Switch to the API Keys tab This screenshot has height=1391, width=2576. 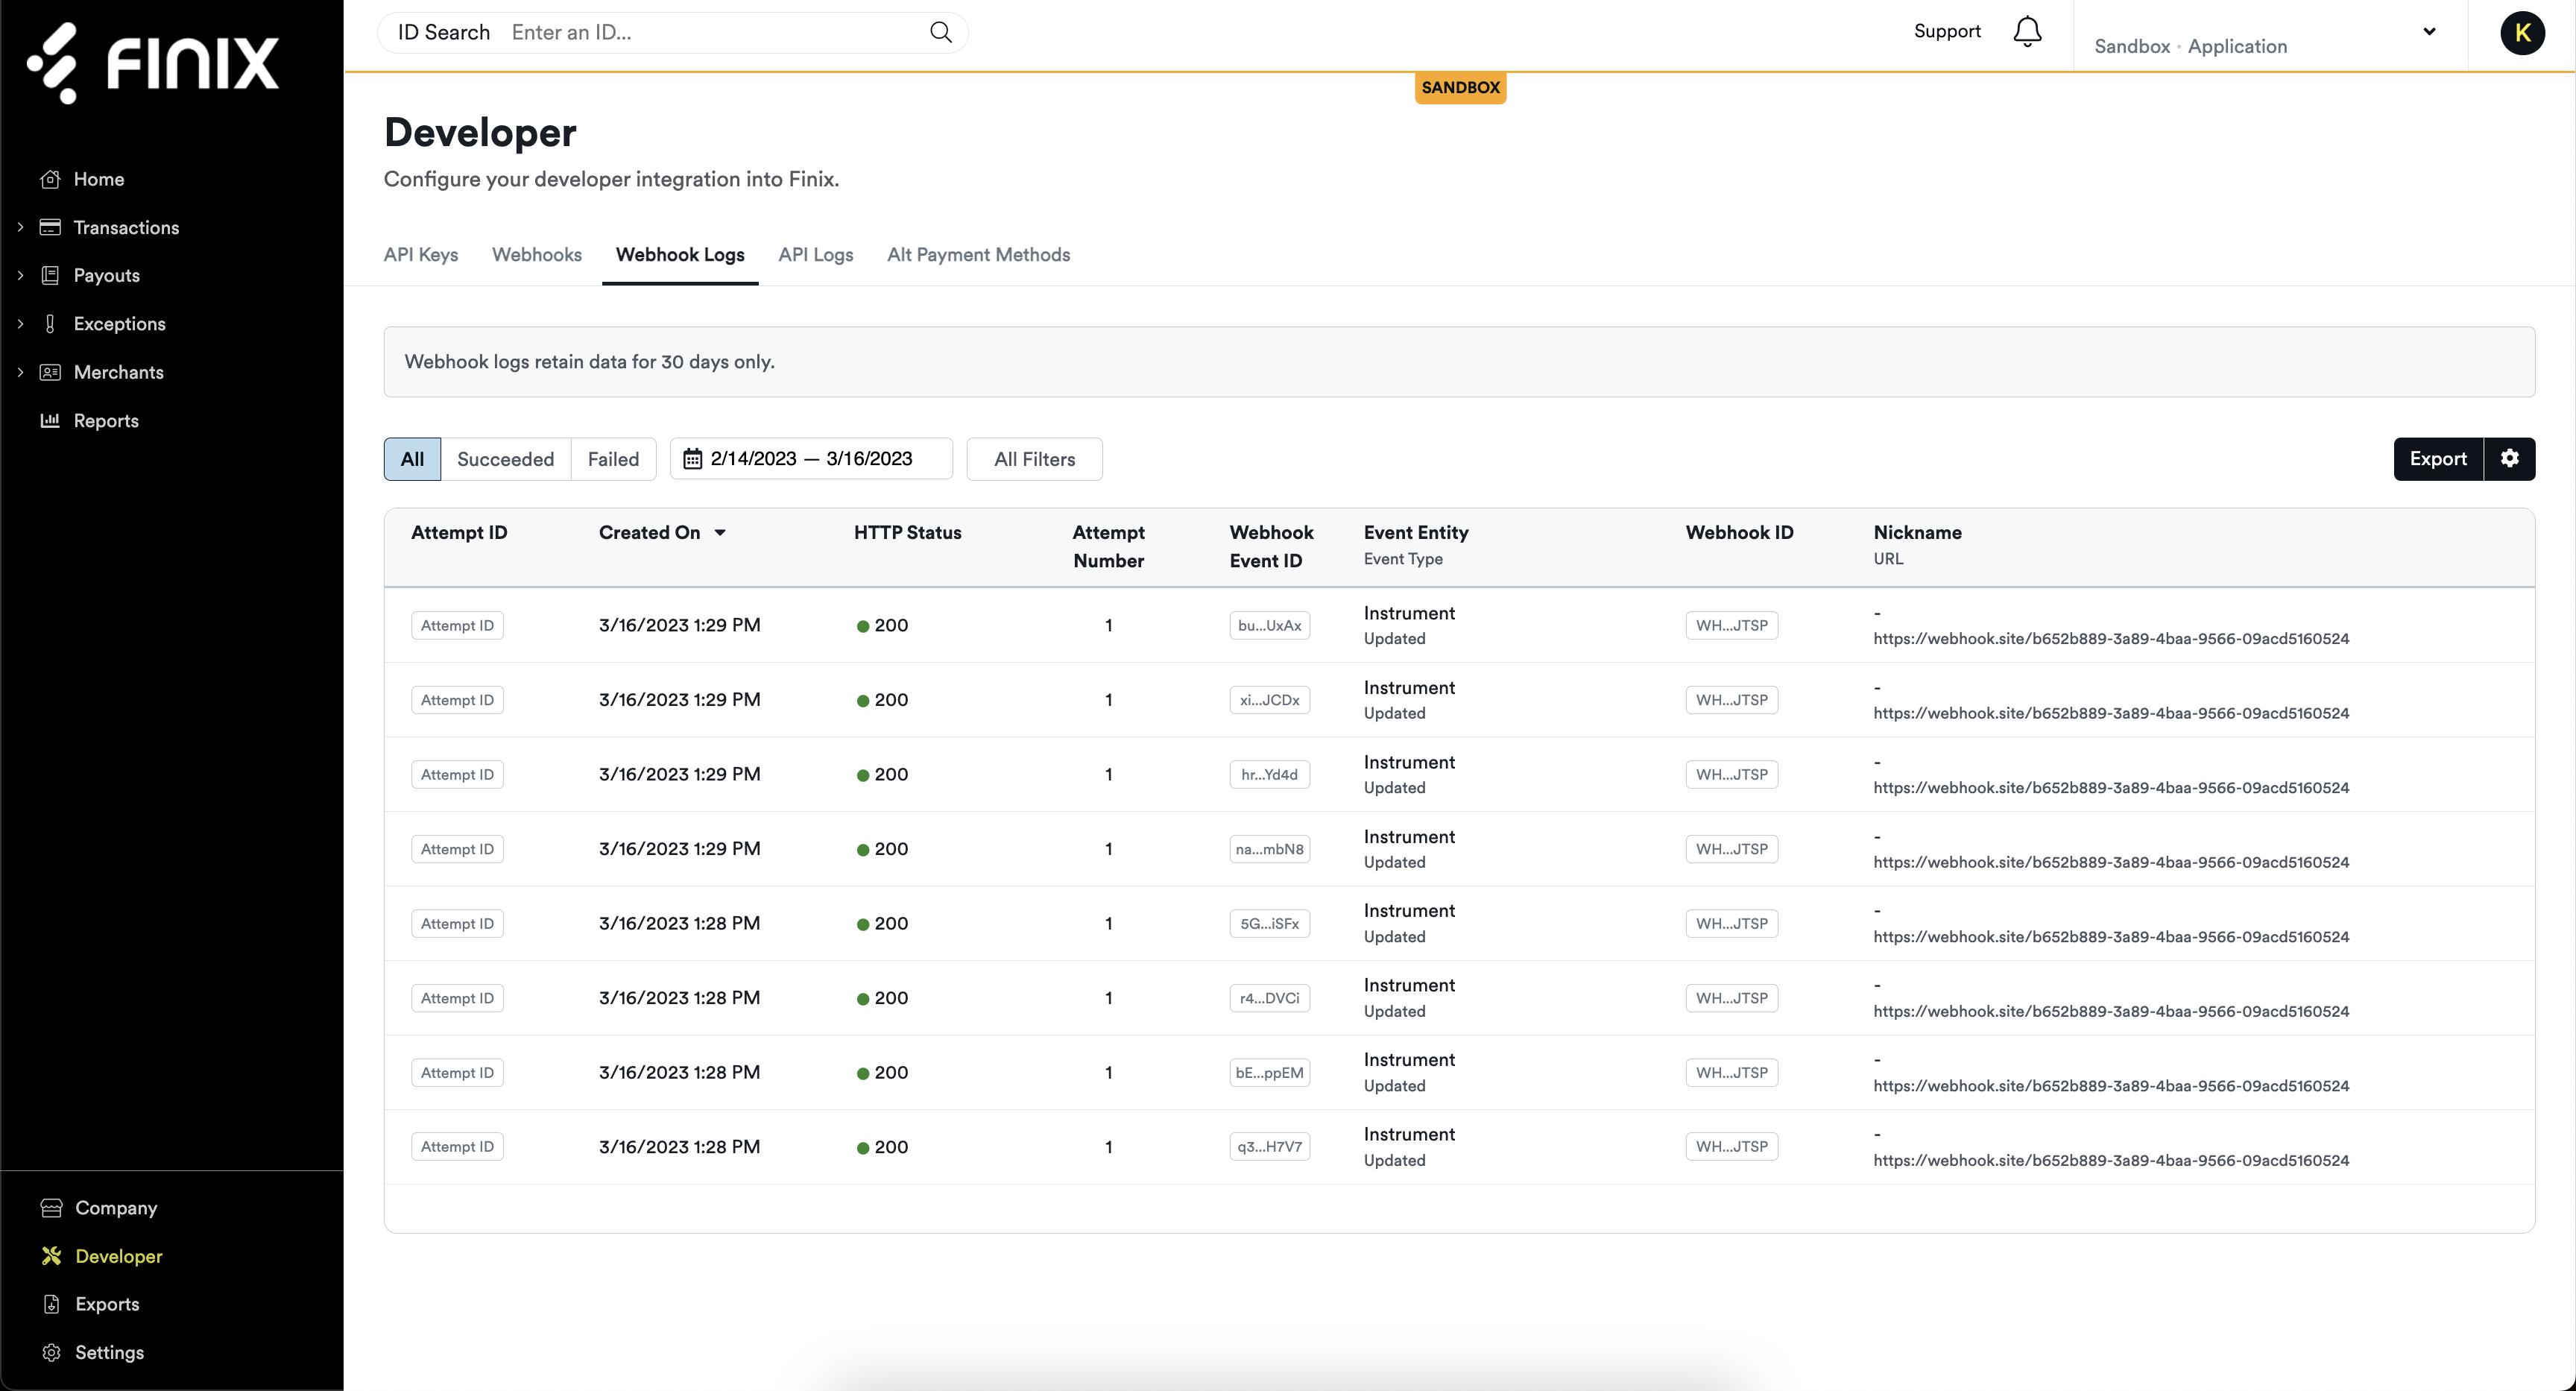421,255
